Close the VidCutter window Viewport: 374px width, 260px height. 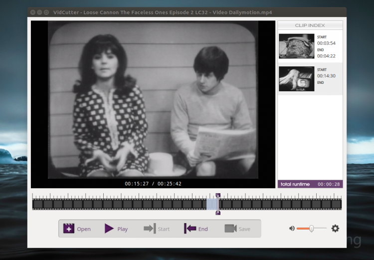pos(33,12)
